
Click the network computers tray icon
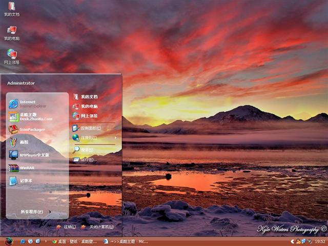point(303,241)
